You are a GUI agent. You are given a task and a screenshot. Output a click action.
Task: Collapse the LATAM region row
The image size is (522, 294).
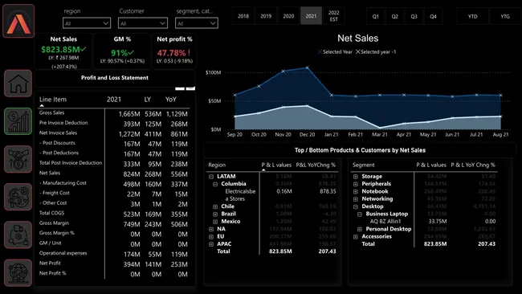coord(211,177)
